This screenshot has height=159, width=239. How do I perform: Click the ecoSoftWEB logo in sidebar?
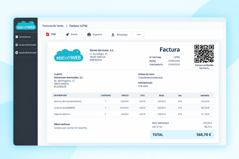(26, 25)
